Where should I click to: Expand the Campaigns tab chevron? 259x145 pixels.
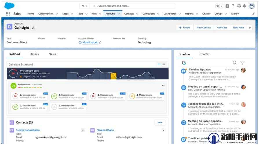tap(158, 14)
